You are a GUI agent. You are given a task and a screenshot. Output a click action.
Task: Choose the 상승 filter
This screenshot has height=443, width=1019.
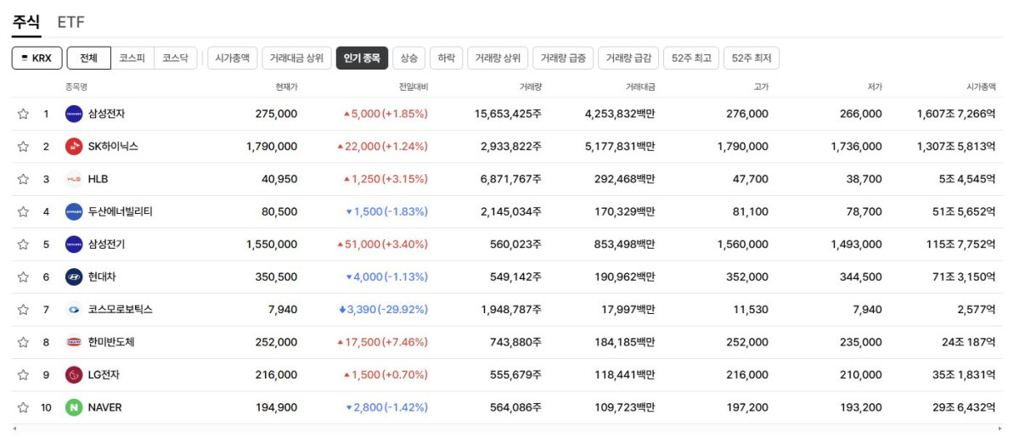point(409,59)
